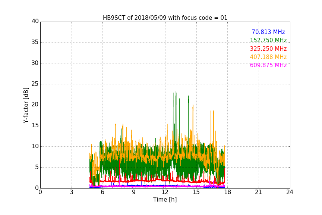Click the y-axis tick label 30
This screenshot has width=322, height=215.
(35, 63)
